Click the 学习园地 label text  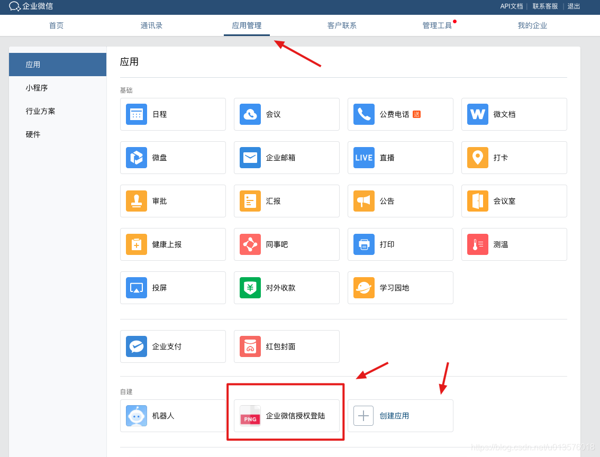point(395,288)
